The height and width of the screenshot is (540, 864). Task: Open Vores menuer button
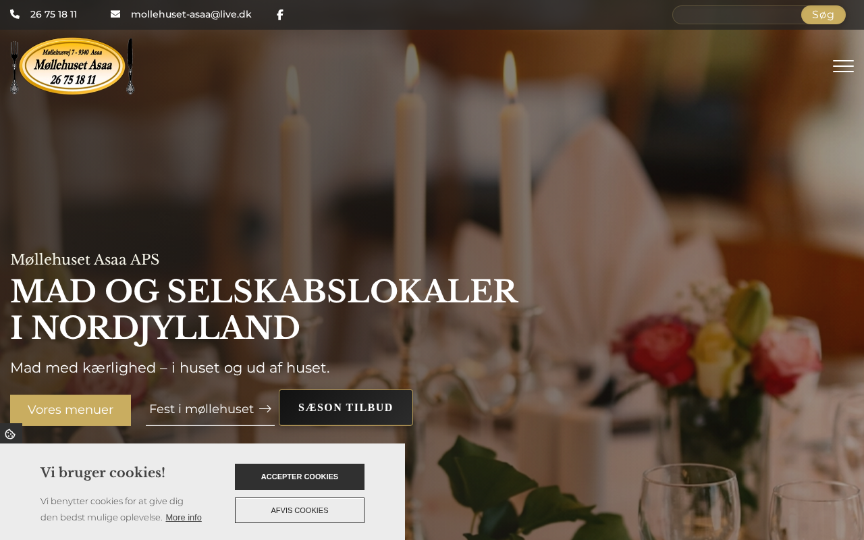tap(70, 410)
